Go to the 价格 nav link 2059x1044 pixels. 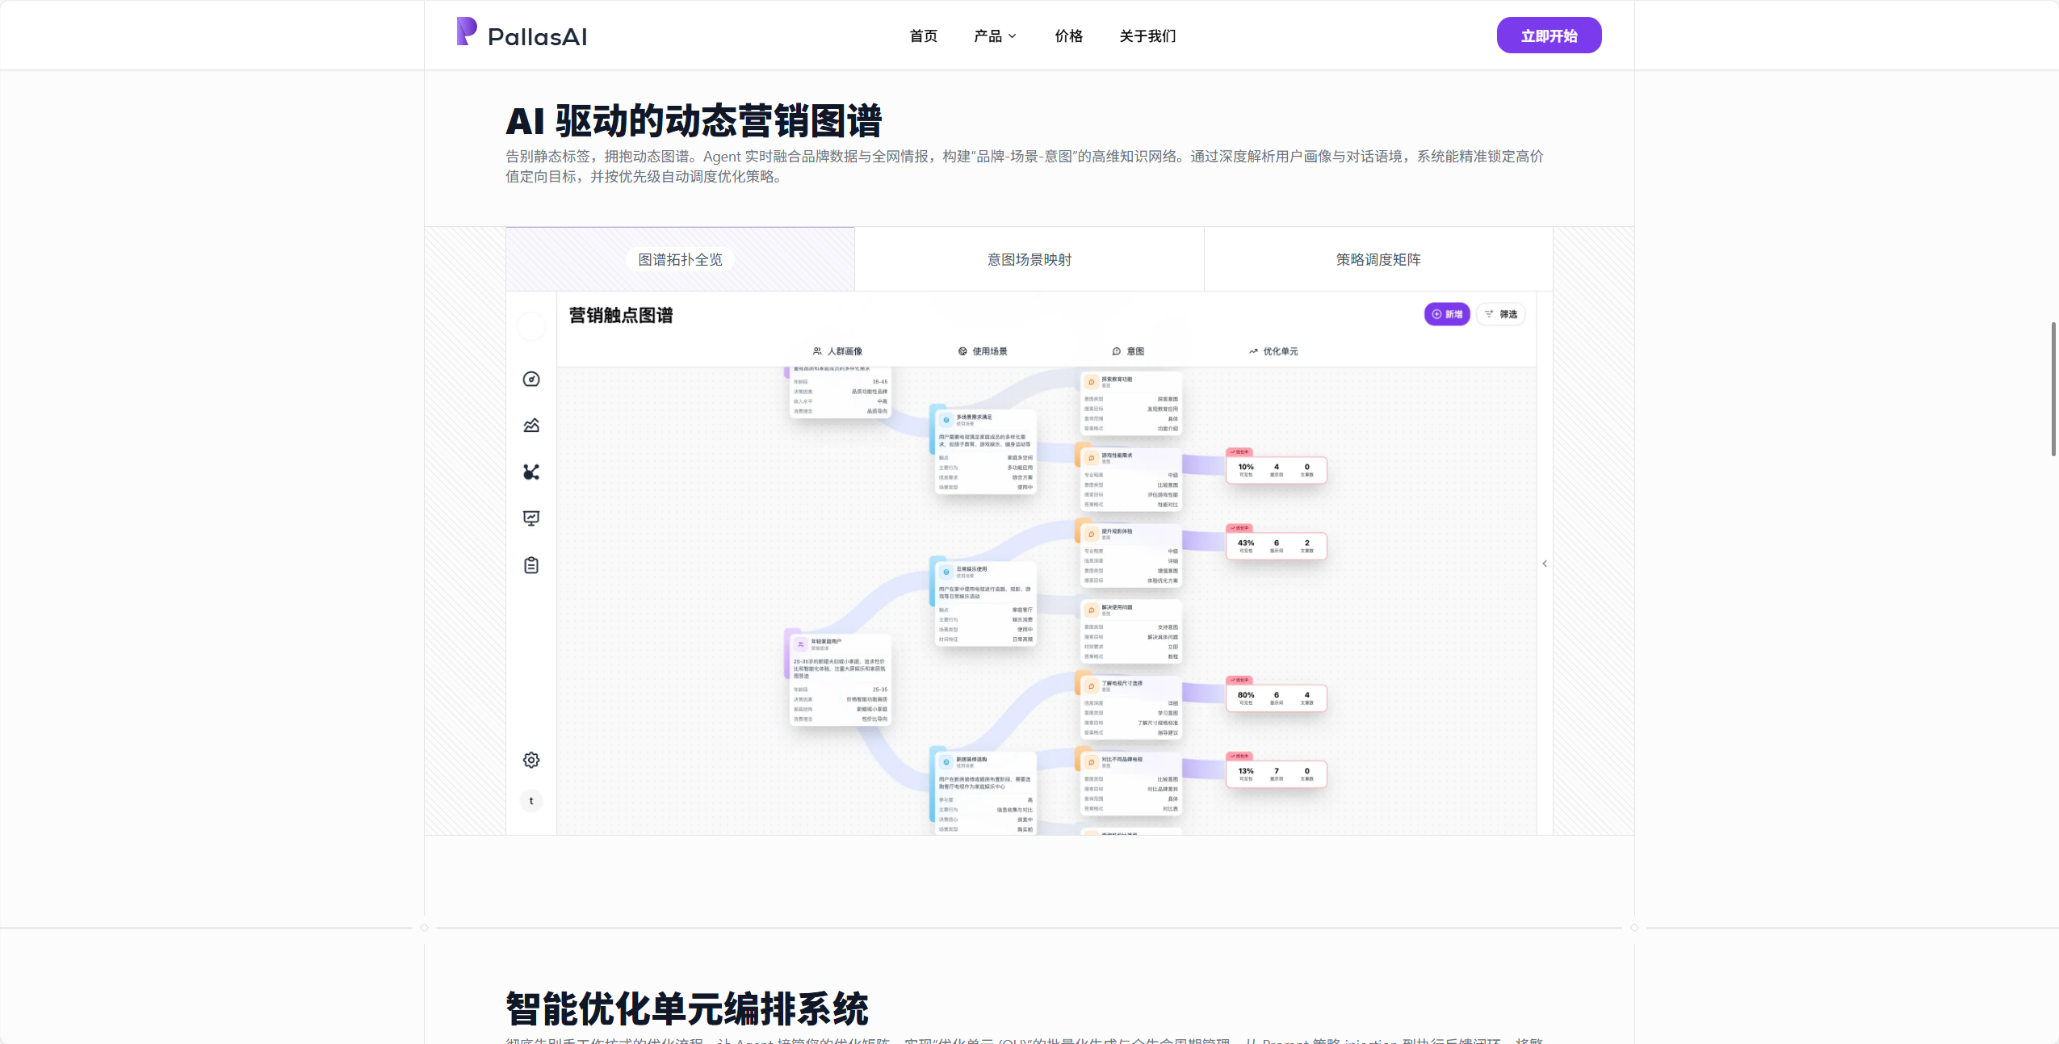pos(1068,36)
